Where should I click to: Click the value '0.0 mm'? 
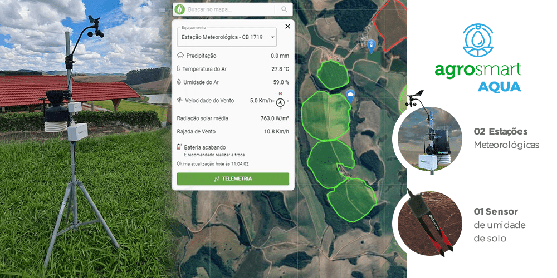click(x=280, y=56)
